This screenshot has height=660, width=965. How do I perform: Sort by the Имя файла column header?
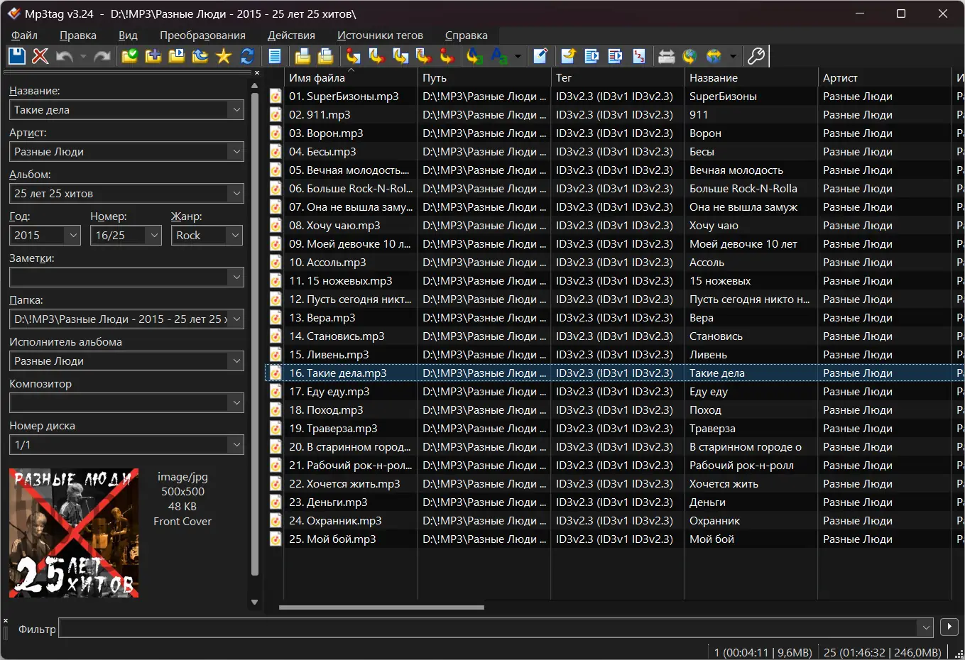350,78
